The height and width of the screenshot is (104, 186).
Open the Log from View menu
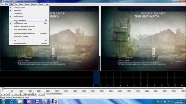[29, 40]
